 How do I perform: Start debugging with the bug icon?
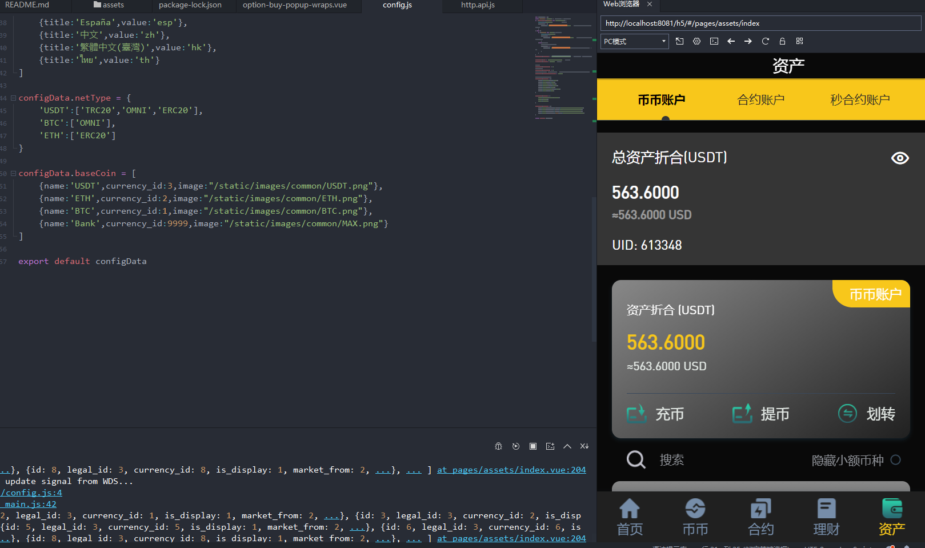pos(498,446)
